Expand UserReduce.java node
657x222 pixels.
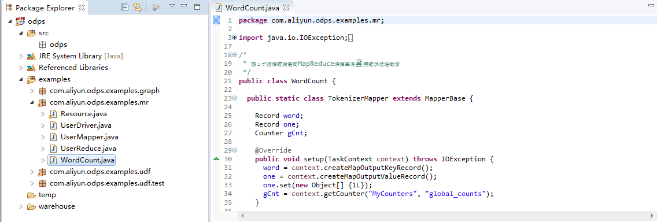click(43, 148)
